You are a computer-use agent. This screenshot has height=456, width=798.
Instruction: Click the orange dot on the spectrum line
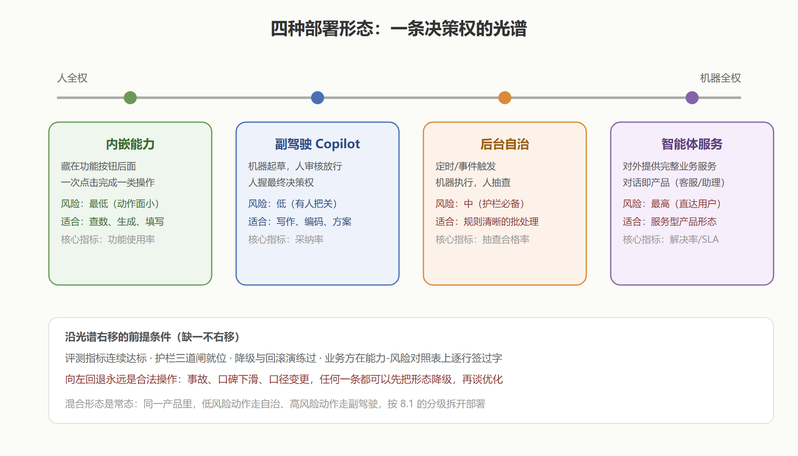pos(505,98)
